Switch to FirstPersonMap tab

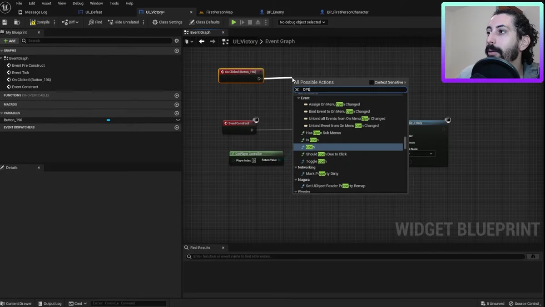coord(219,12)
